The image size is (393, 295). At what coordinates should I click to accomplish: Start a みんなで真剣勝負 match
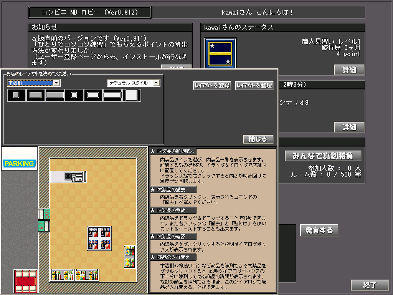pyautogui.click(x=323, y=156)
